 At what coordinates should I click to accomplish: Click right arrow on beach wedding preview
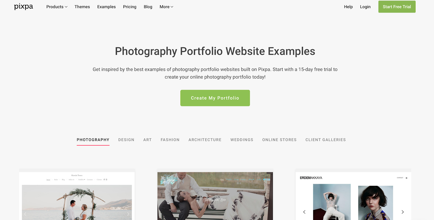coord(128,214)
